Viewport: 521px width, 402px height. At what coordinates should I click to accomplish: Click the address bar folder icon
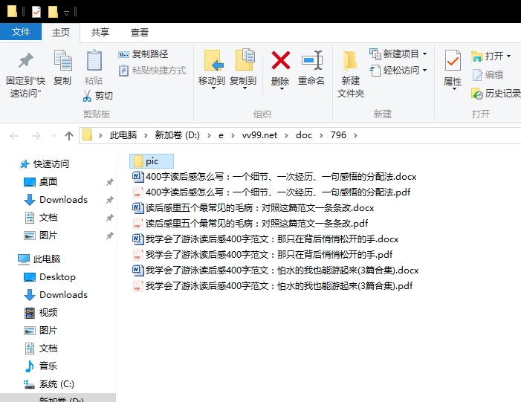point(87,135)
